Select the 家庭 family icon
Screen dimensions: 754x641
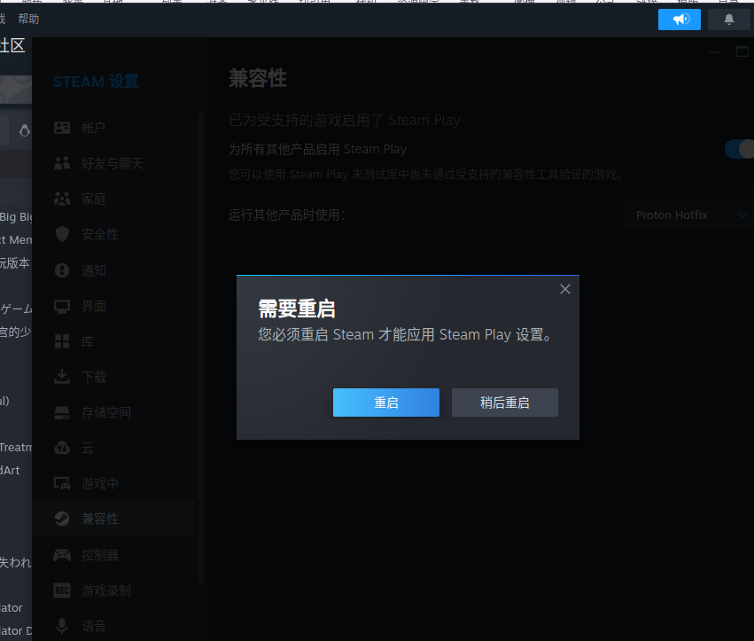(62, 199)
